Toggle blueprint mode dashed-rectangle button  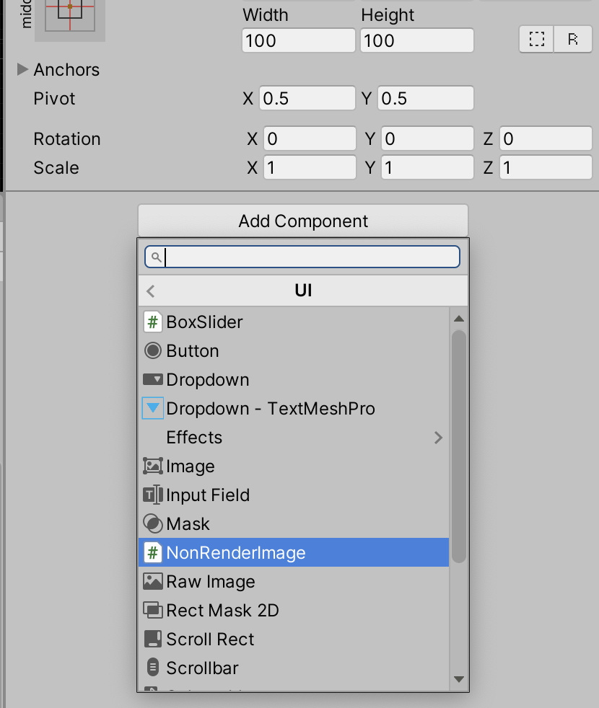click(537, 39)
